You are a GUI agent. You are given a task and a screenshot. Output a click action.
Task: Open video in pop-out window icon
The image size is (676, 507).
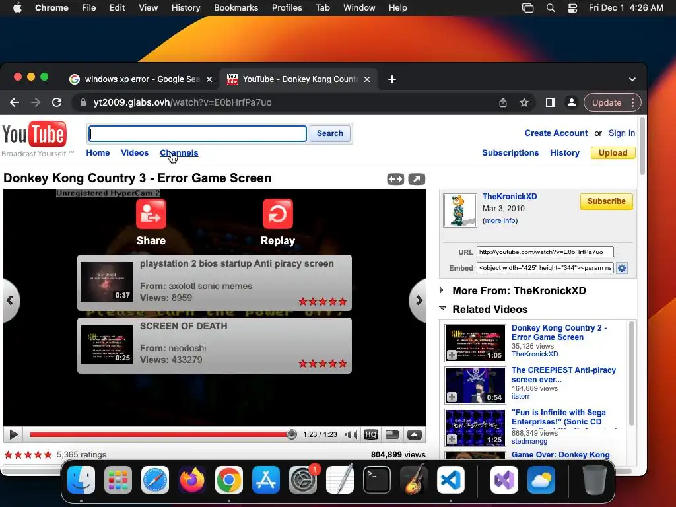click(417, 179)
